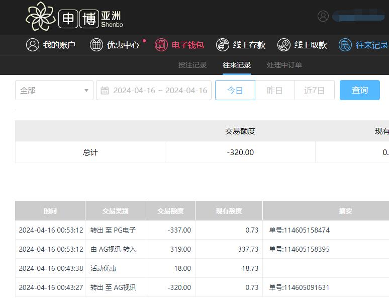Image resolution: width=389 pixels, height=299 pixels.
Task: Go to 线上取款 section
Action: 302,45
